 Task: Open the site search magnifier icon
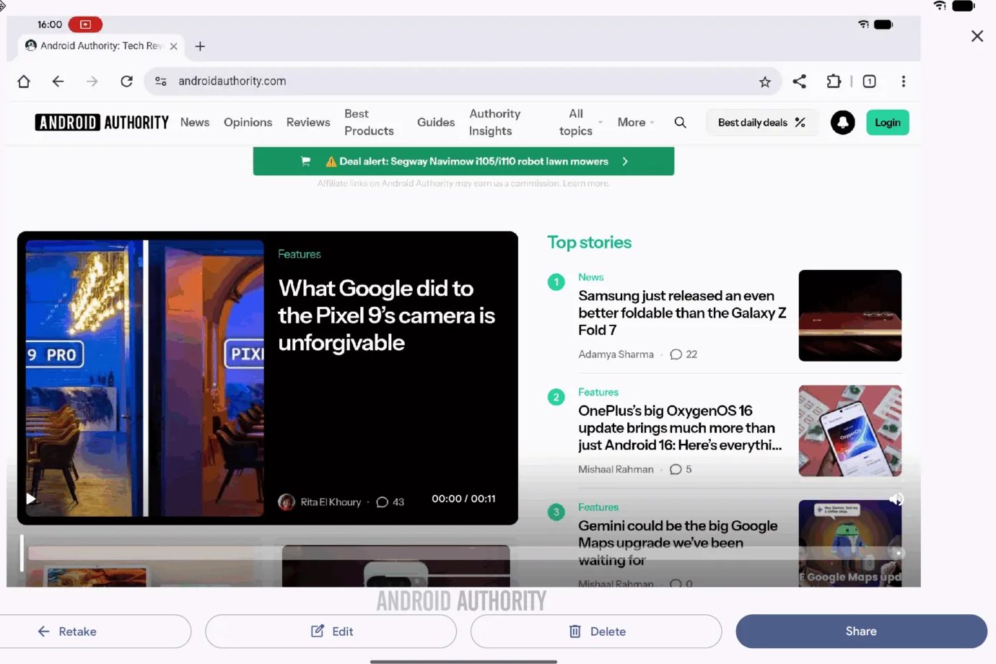680,123
